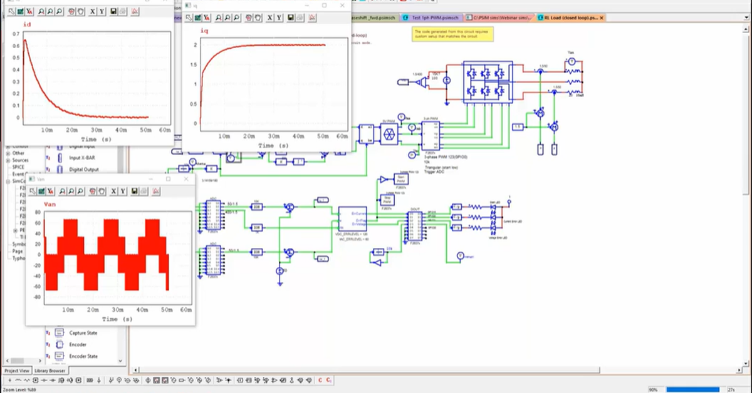Click the first zoom magnifier in id window
Viewport: 752px width, 393px height.
pos(41,12)
